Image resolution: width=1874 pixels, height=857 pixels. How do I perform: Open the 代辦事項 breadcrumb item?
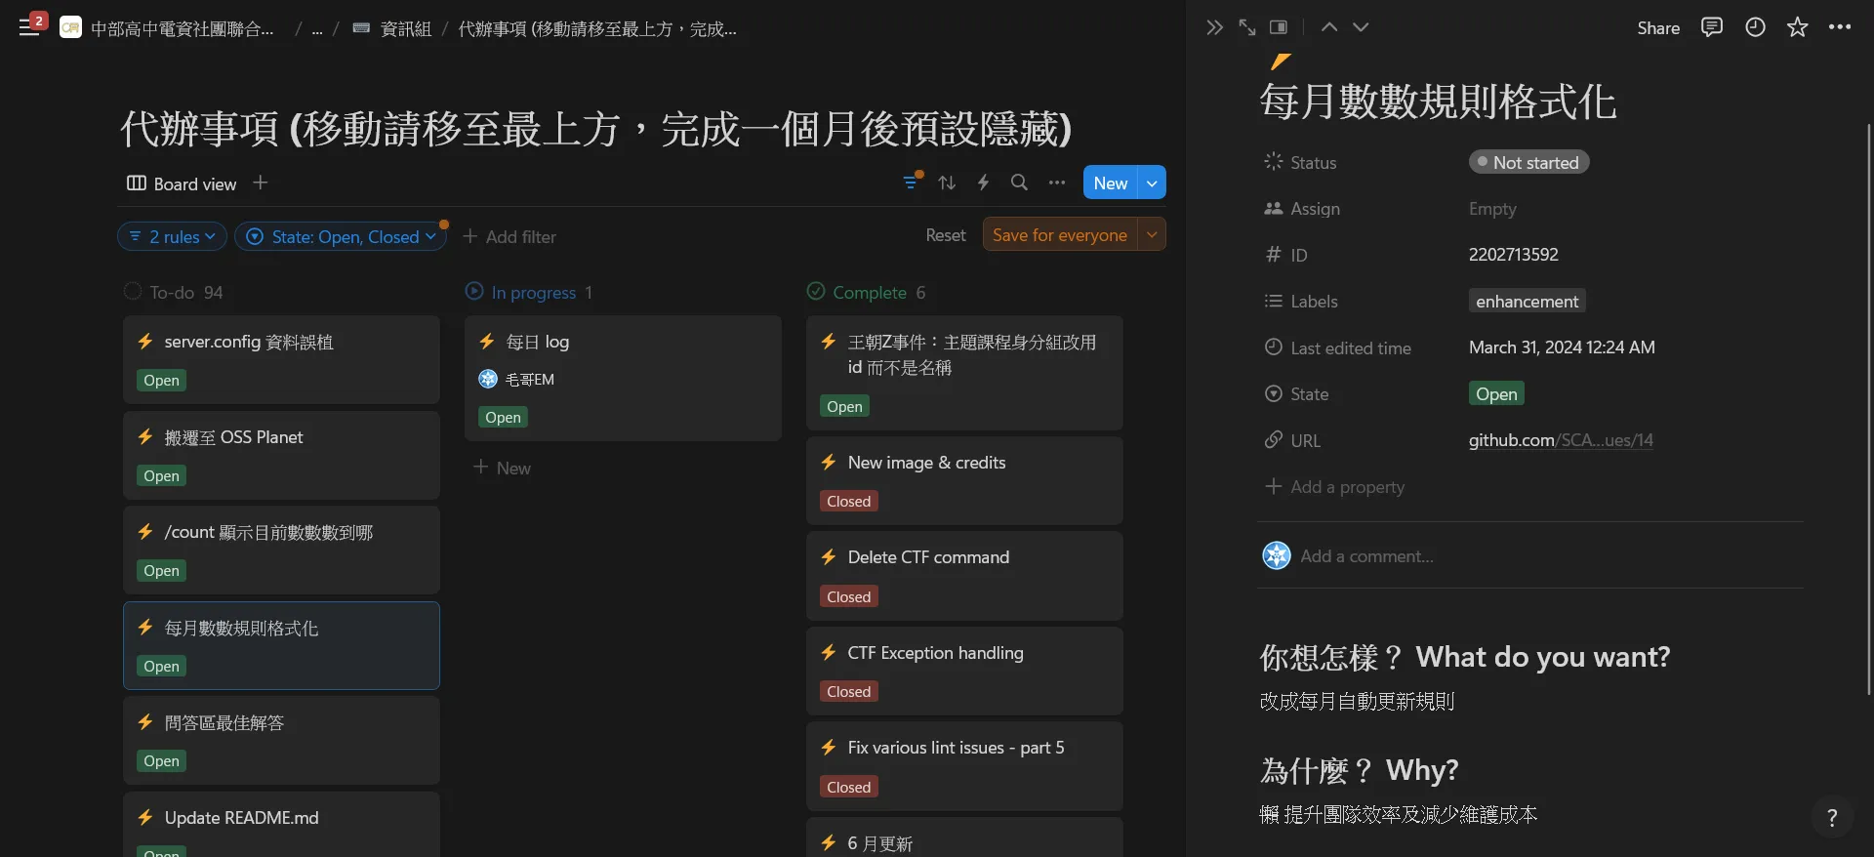597,28
